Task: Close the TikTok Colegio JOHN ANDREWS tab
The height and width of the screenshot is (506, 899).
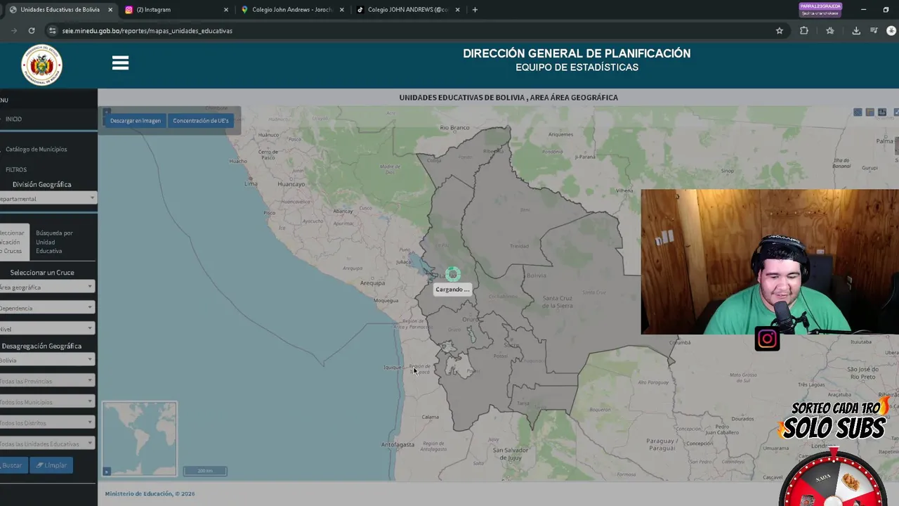Action: click(x=458, y=10)
